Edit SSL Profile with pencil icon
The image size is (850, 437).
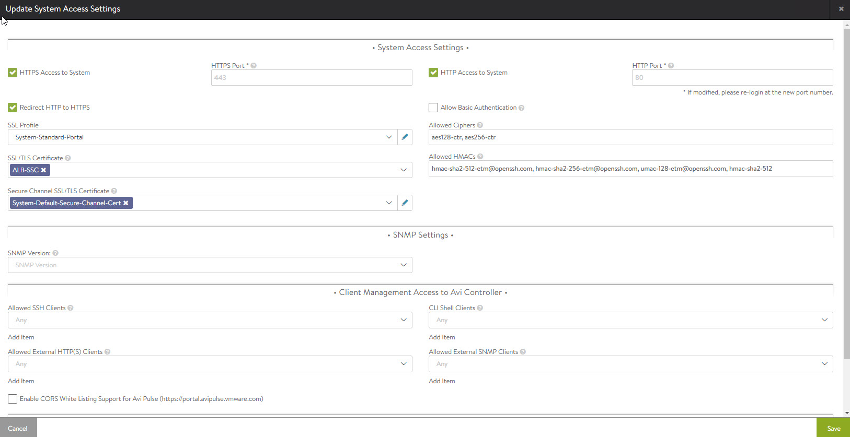[x=405, y=137]
